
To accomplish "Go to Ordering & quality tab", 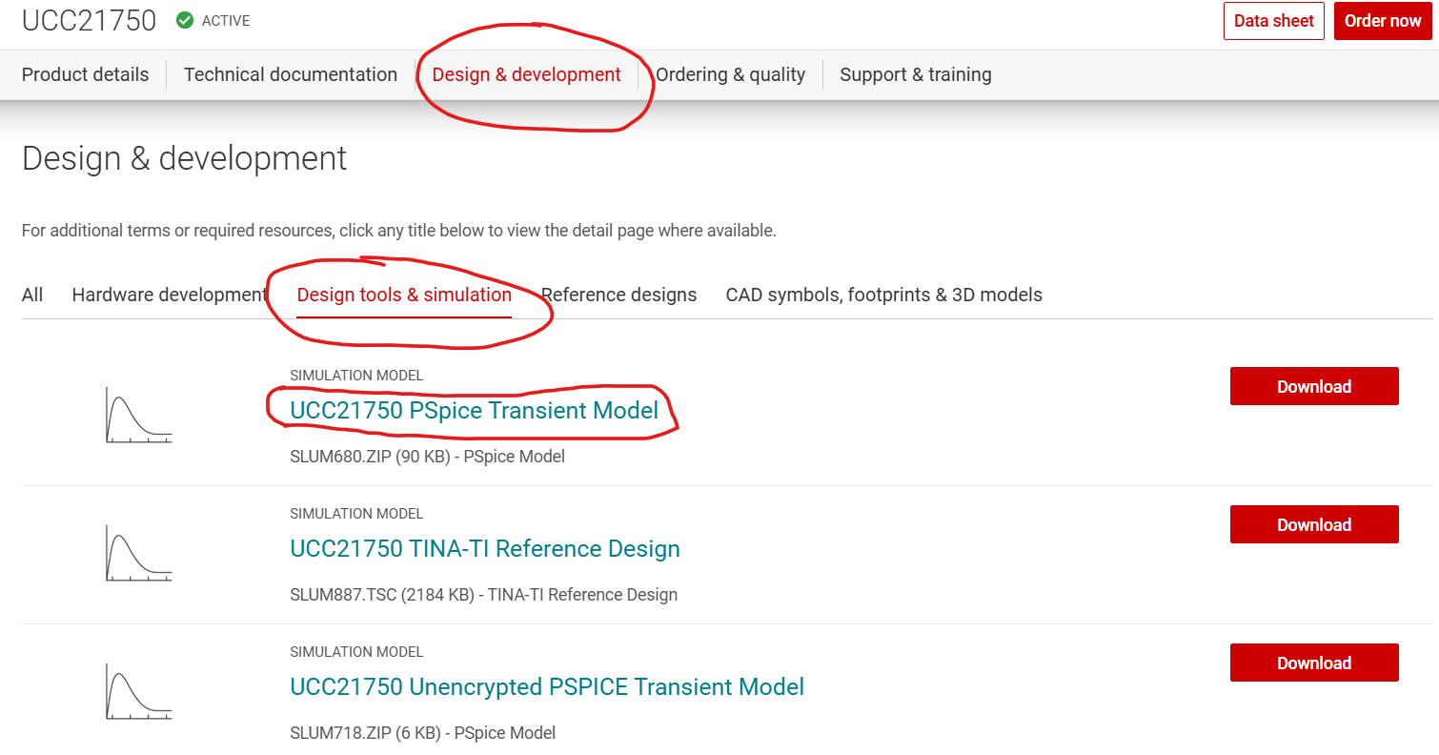I will point(730,74).
